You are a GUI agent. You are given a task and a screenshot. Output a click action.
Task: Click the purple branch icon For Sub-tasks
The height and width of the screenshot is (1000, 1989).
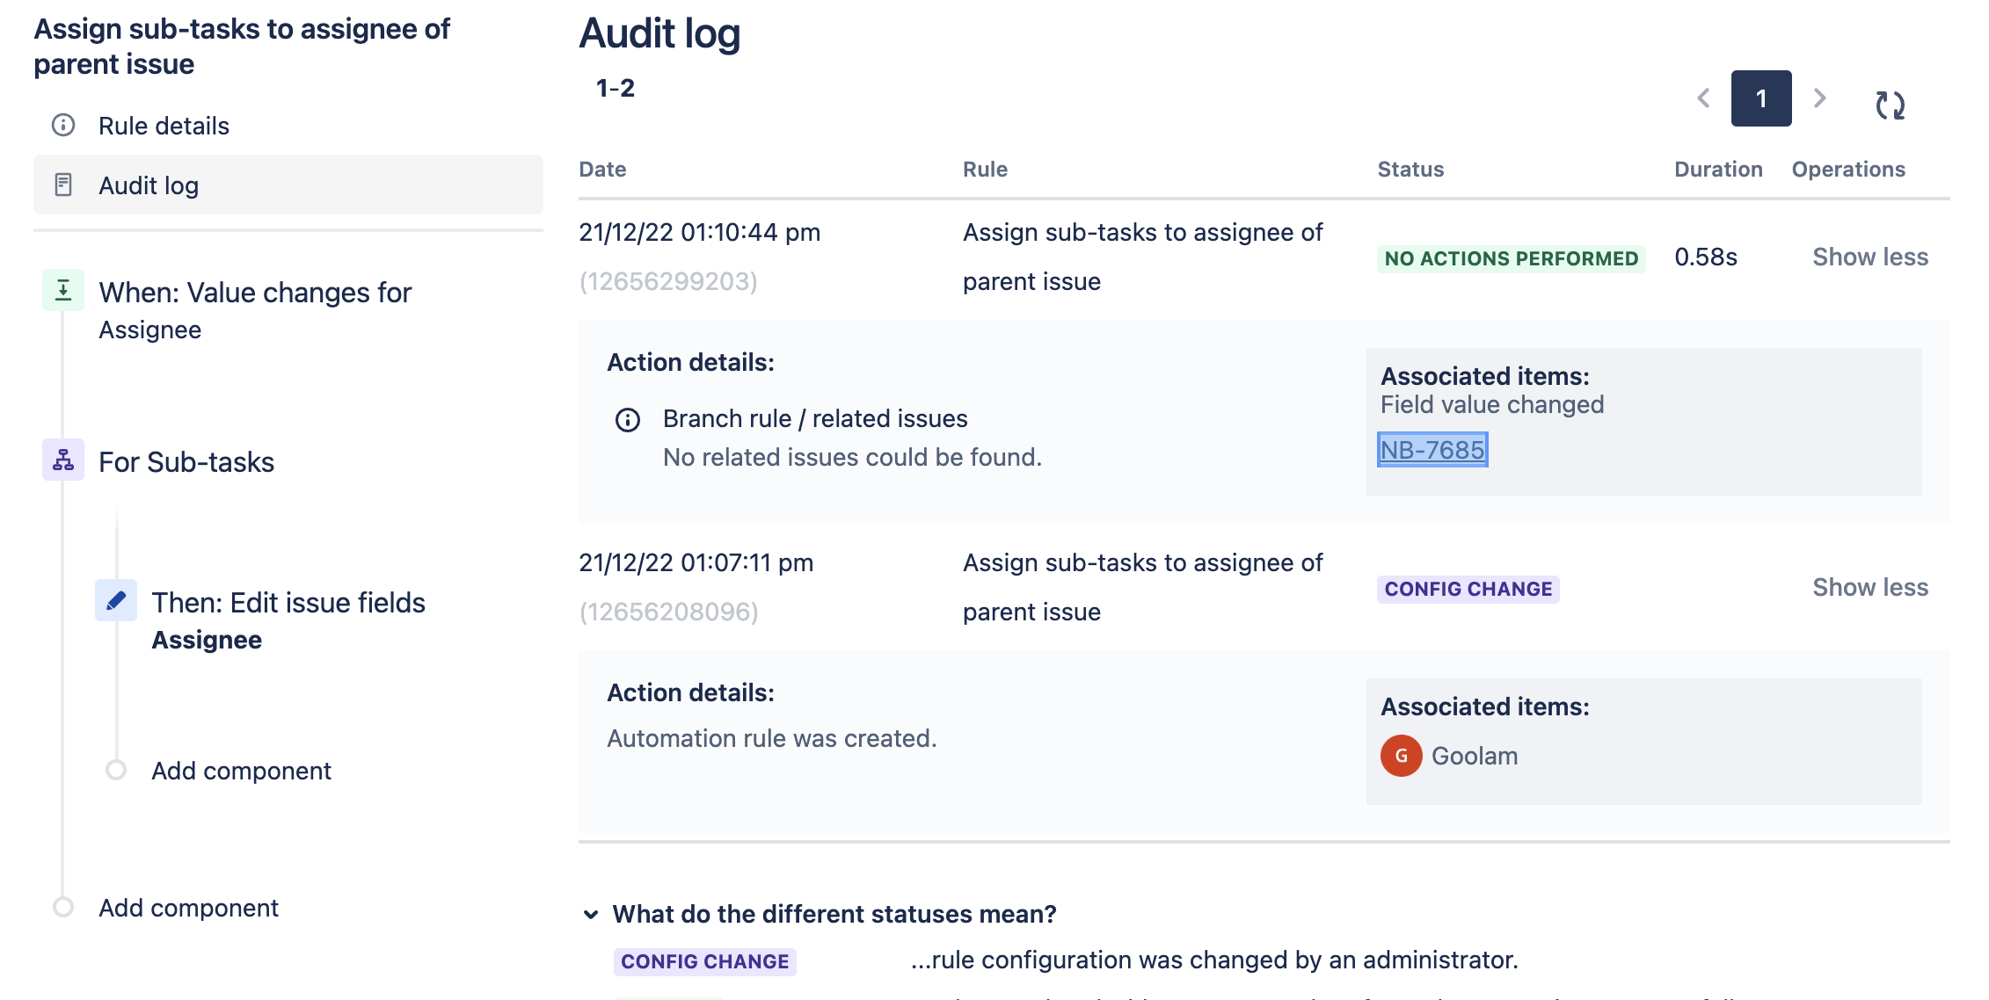(x=63, y=460)
